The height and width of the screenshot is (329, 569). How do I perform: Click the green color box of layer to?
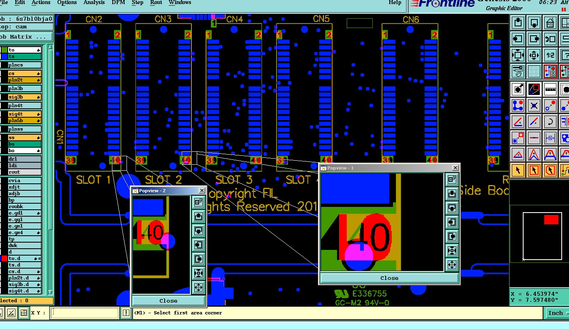pyautogui.click(x=4, y=50)
